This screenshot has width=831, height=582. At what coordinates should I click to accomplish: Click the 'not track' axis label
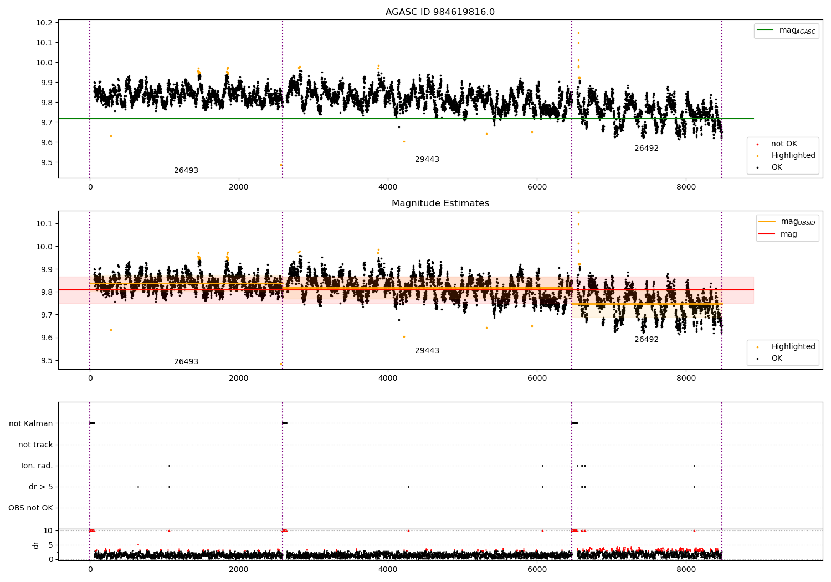click(35, 445)
